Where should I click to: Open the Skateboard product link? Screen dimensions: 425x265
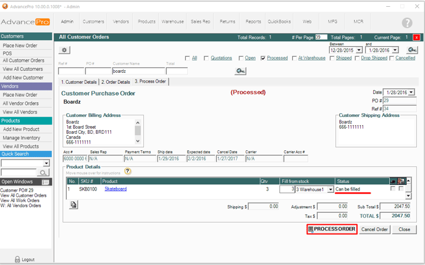click(x=115, y=189)
